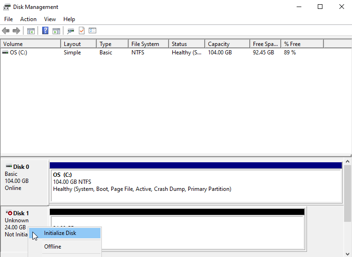The image size is (352, 257).
Task: Open the View menu
Action: (50, 19)
